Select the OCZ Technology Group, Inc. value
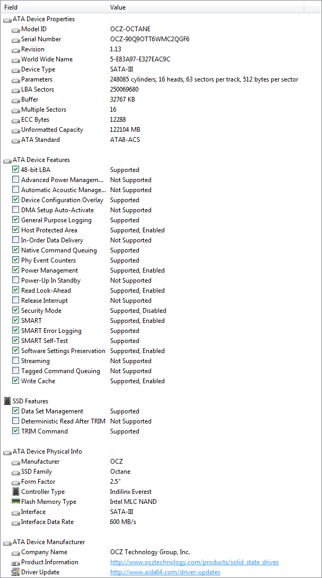This screenshot has width=322, height=578. pyautogui.click(x=150, y=552)
